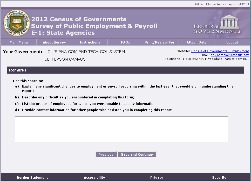The width and height of the screenshot is (251, 181).
Task: Click 'Survey of Public Employment & Payroll' heading
Action: 94,26
